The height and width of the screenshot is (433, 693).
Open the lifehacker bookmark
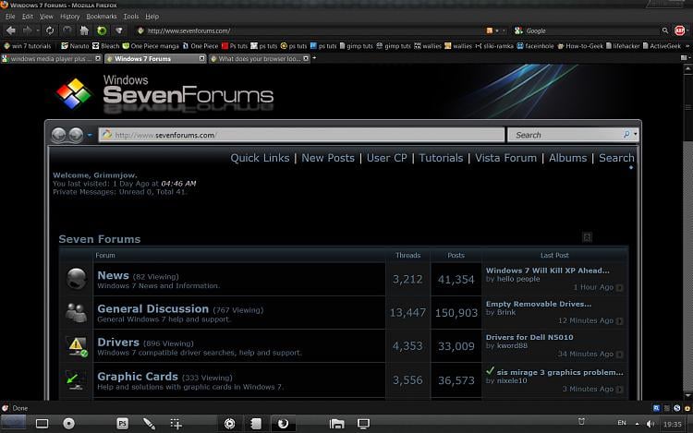pos(623,46)
